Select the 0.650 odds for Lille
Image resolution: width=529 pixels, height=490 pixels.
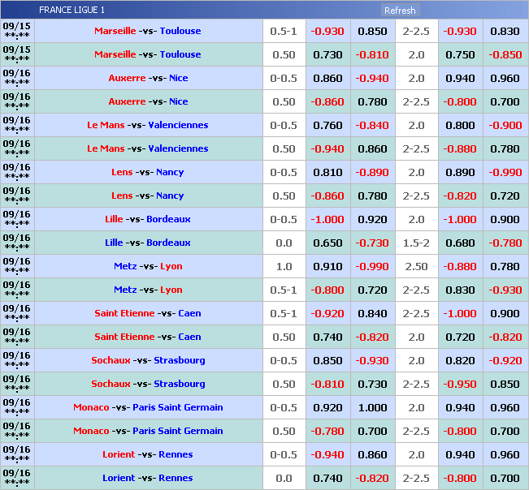pos(327,243)
